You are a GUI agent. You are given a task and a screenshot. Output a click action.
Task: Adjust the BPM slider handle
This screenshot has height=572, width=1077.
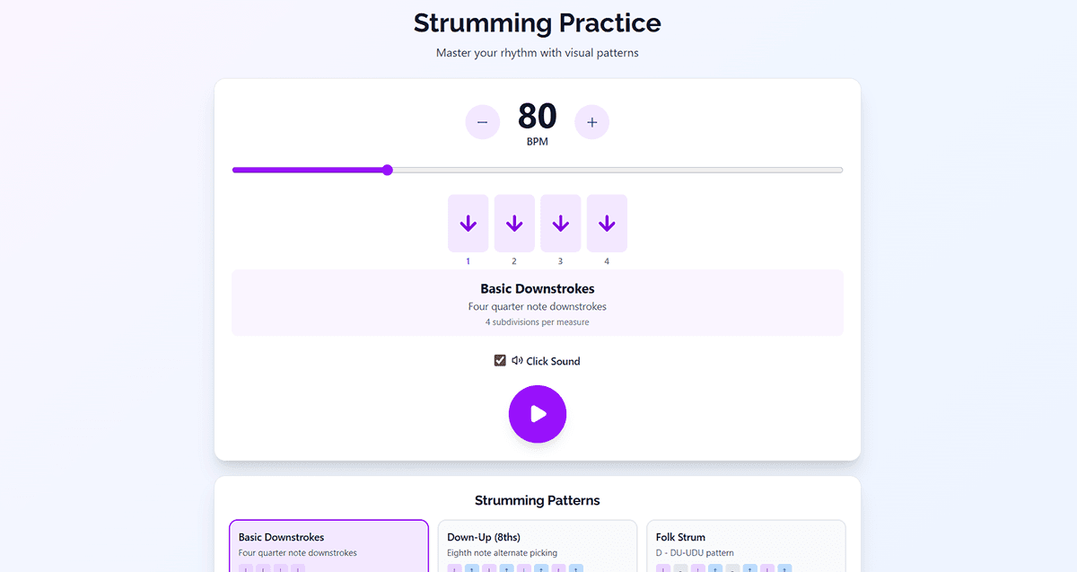tap(387, 170)
